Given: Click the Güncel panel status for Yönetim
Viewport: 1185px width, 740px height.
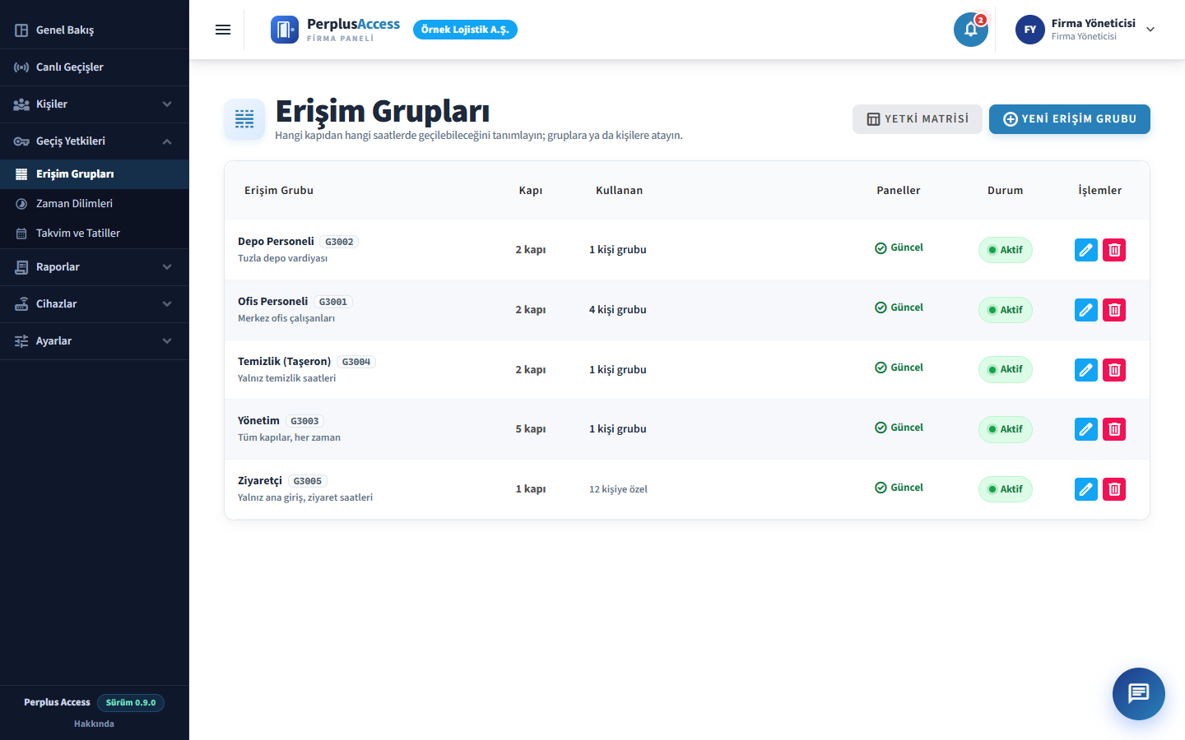Looking at the screenshot, I should pyautogui.click(x=899, y=428).
